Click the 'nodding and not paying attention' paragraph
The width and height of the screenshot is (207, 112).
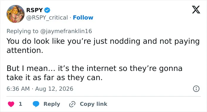tap(103, 46)
